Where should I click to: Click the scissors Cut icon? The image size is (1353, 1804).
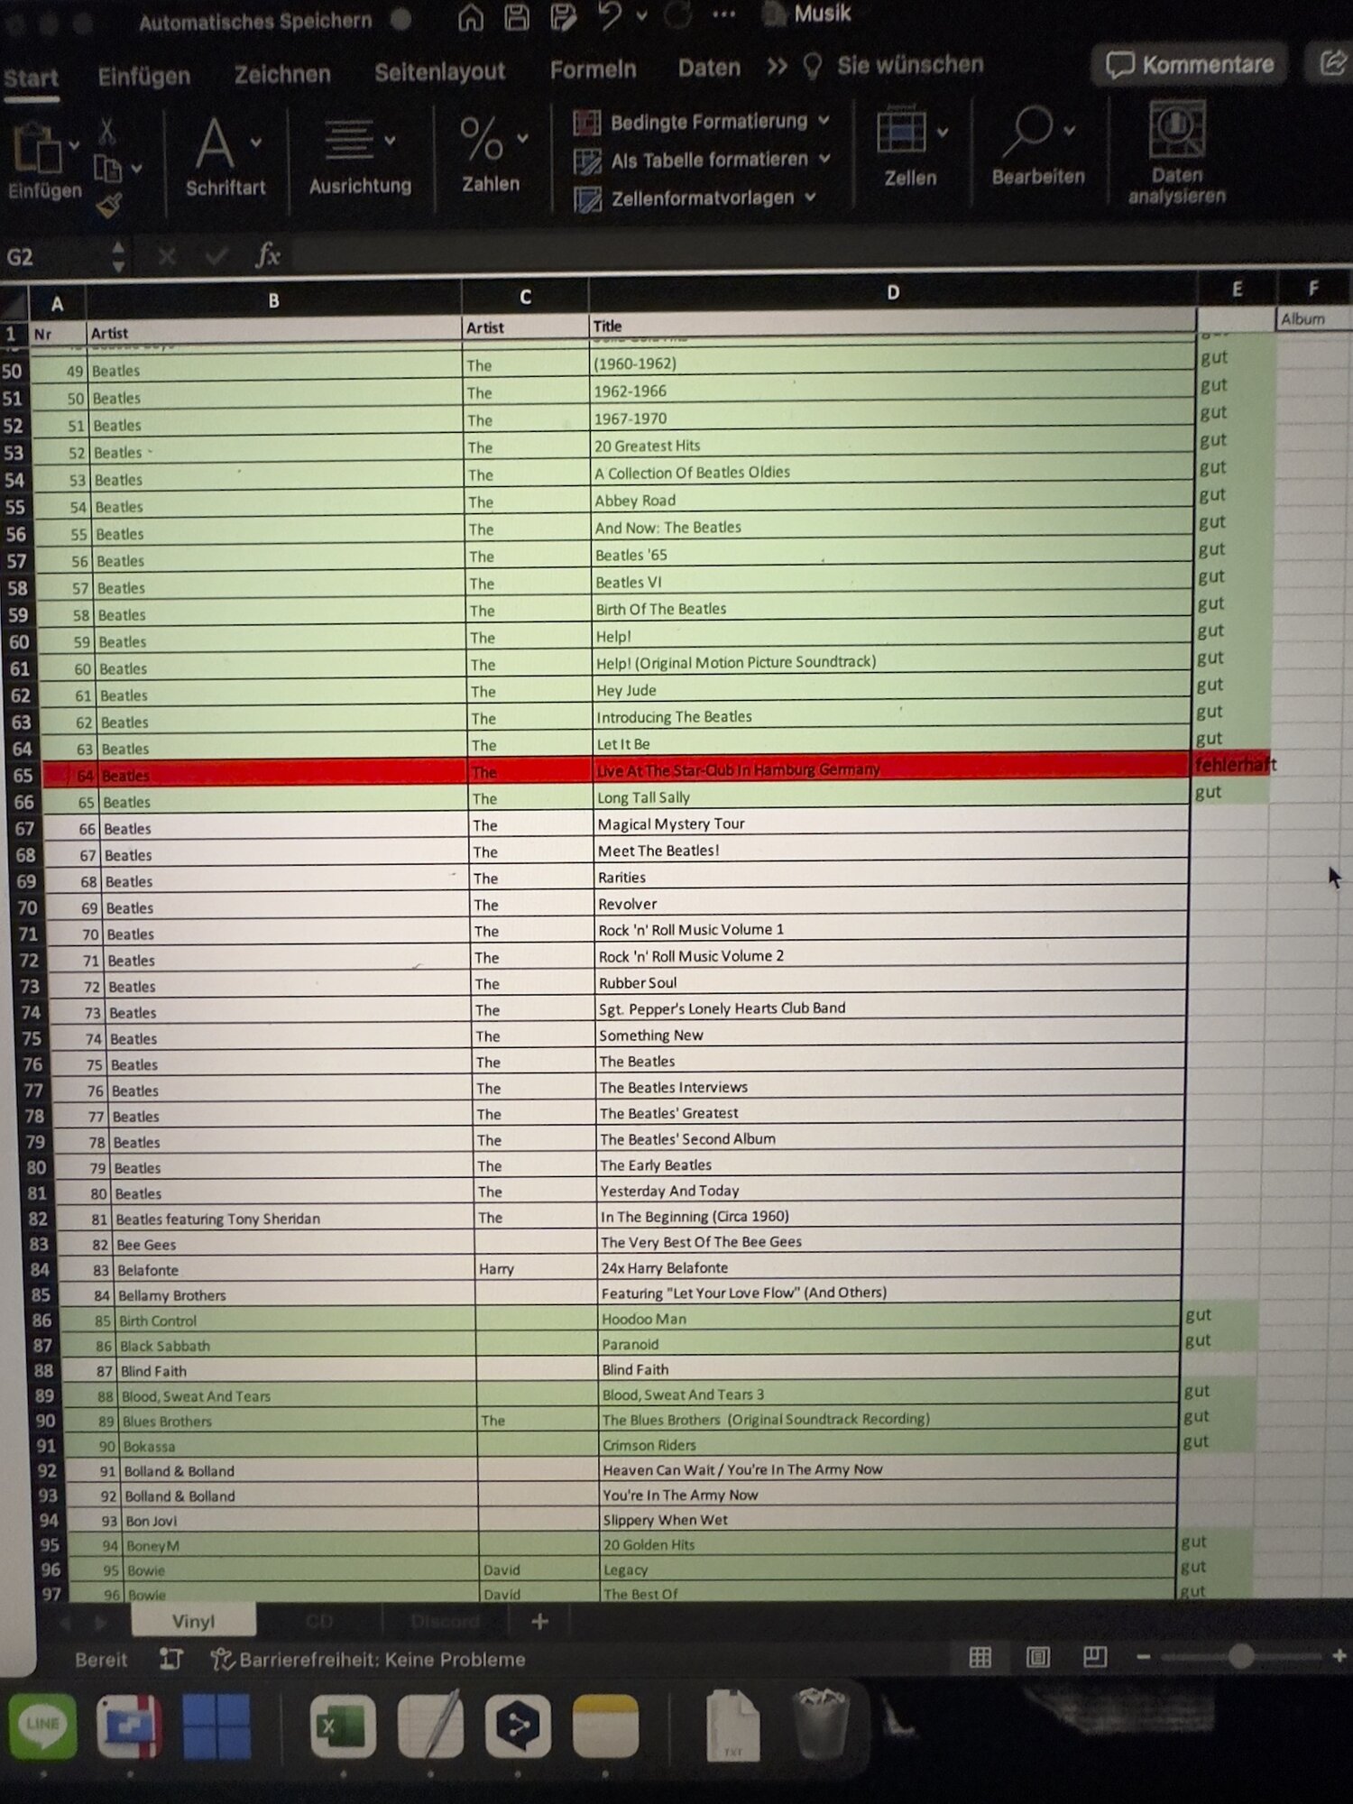[x=107, y=132]
